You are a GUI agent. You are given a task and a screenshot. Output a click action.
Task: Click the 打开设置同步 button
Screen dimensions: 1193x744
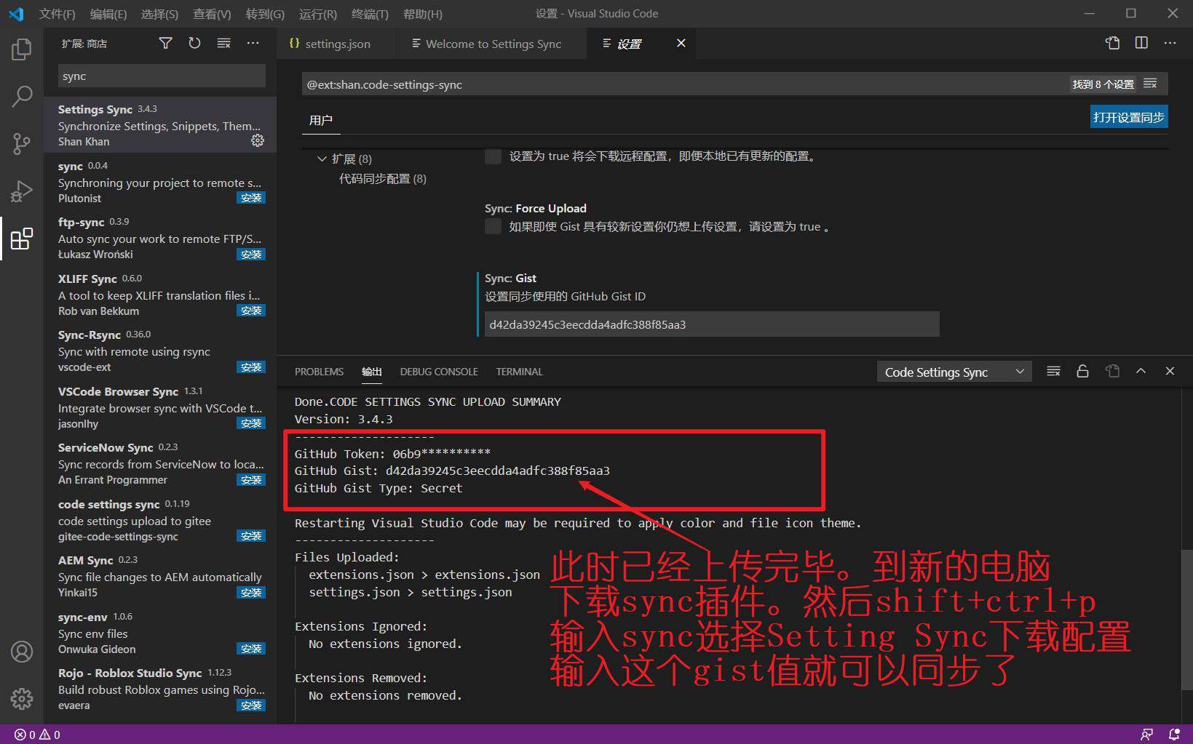click(1129, 117)
